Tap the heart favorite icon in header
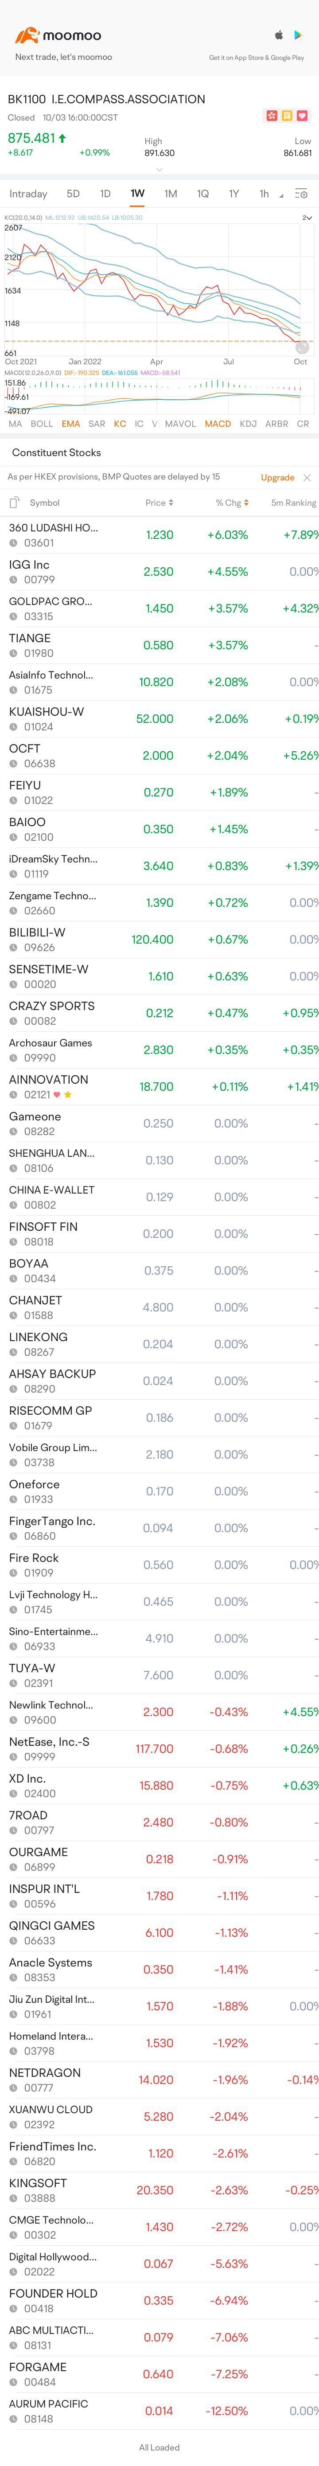This screenshot has width=319, height=2466. click(303, 116)
